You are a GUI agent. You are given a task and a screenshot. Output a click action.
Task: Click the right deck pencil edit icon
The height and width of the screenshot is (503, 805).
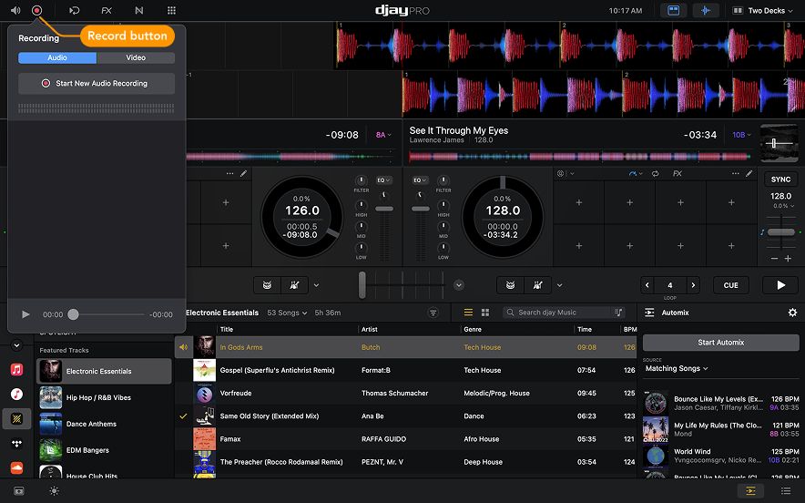749,174
